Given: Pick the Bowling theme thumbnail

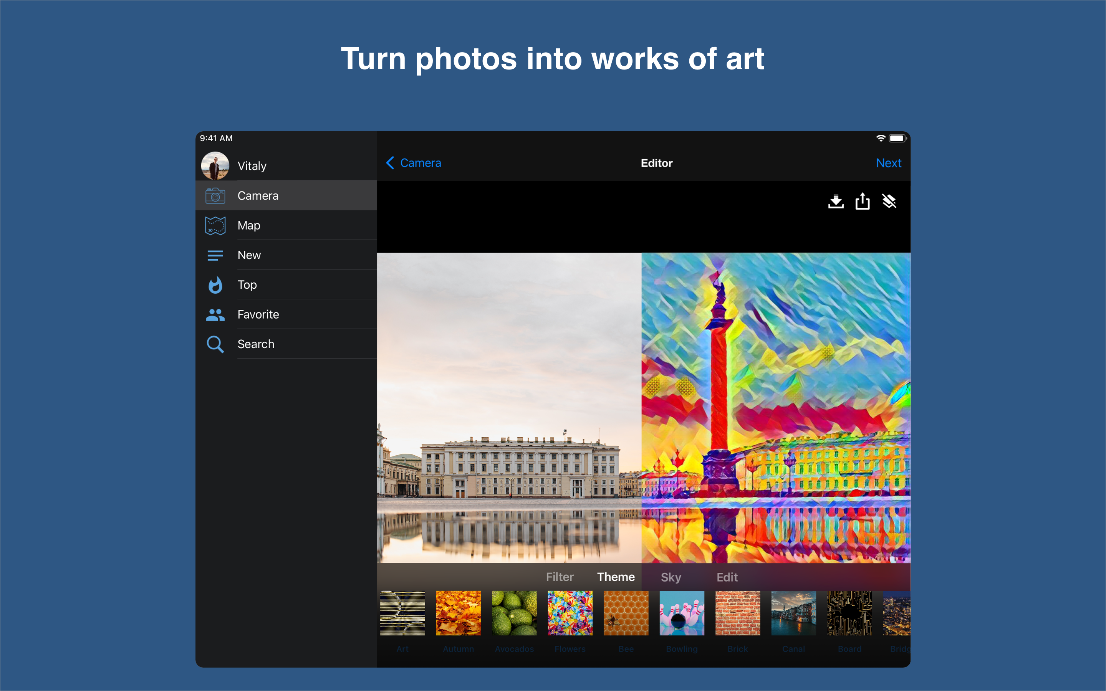Looking at the screenshot, I should (x=681, y=613).
